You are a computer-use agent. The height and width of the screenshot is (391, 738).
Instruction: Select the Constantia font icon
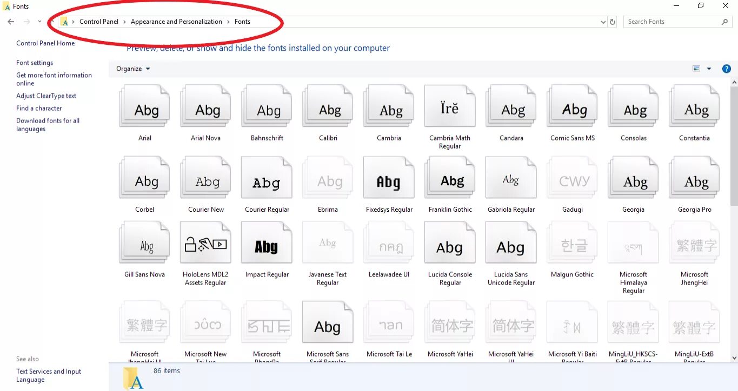[694, 106]
